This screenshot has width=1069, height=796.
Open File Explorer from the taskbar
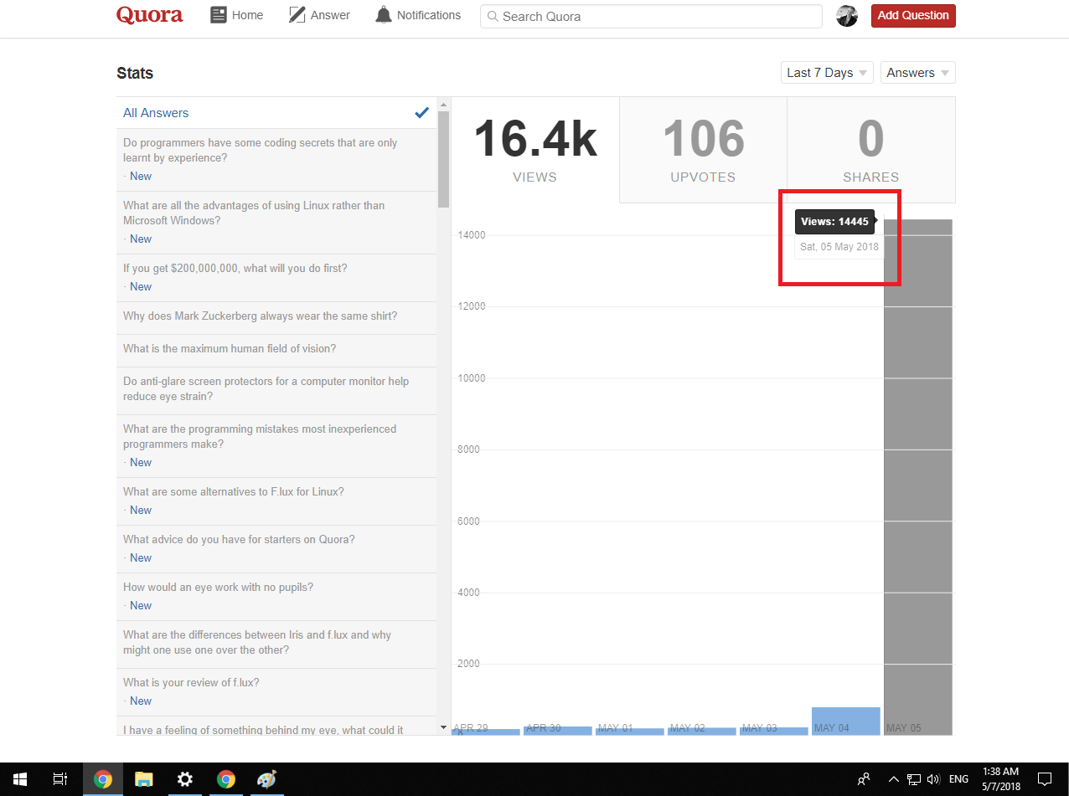tap(144, 779)
